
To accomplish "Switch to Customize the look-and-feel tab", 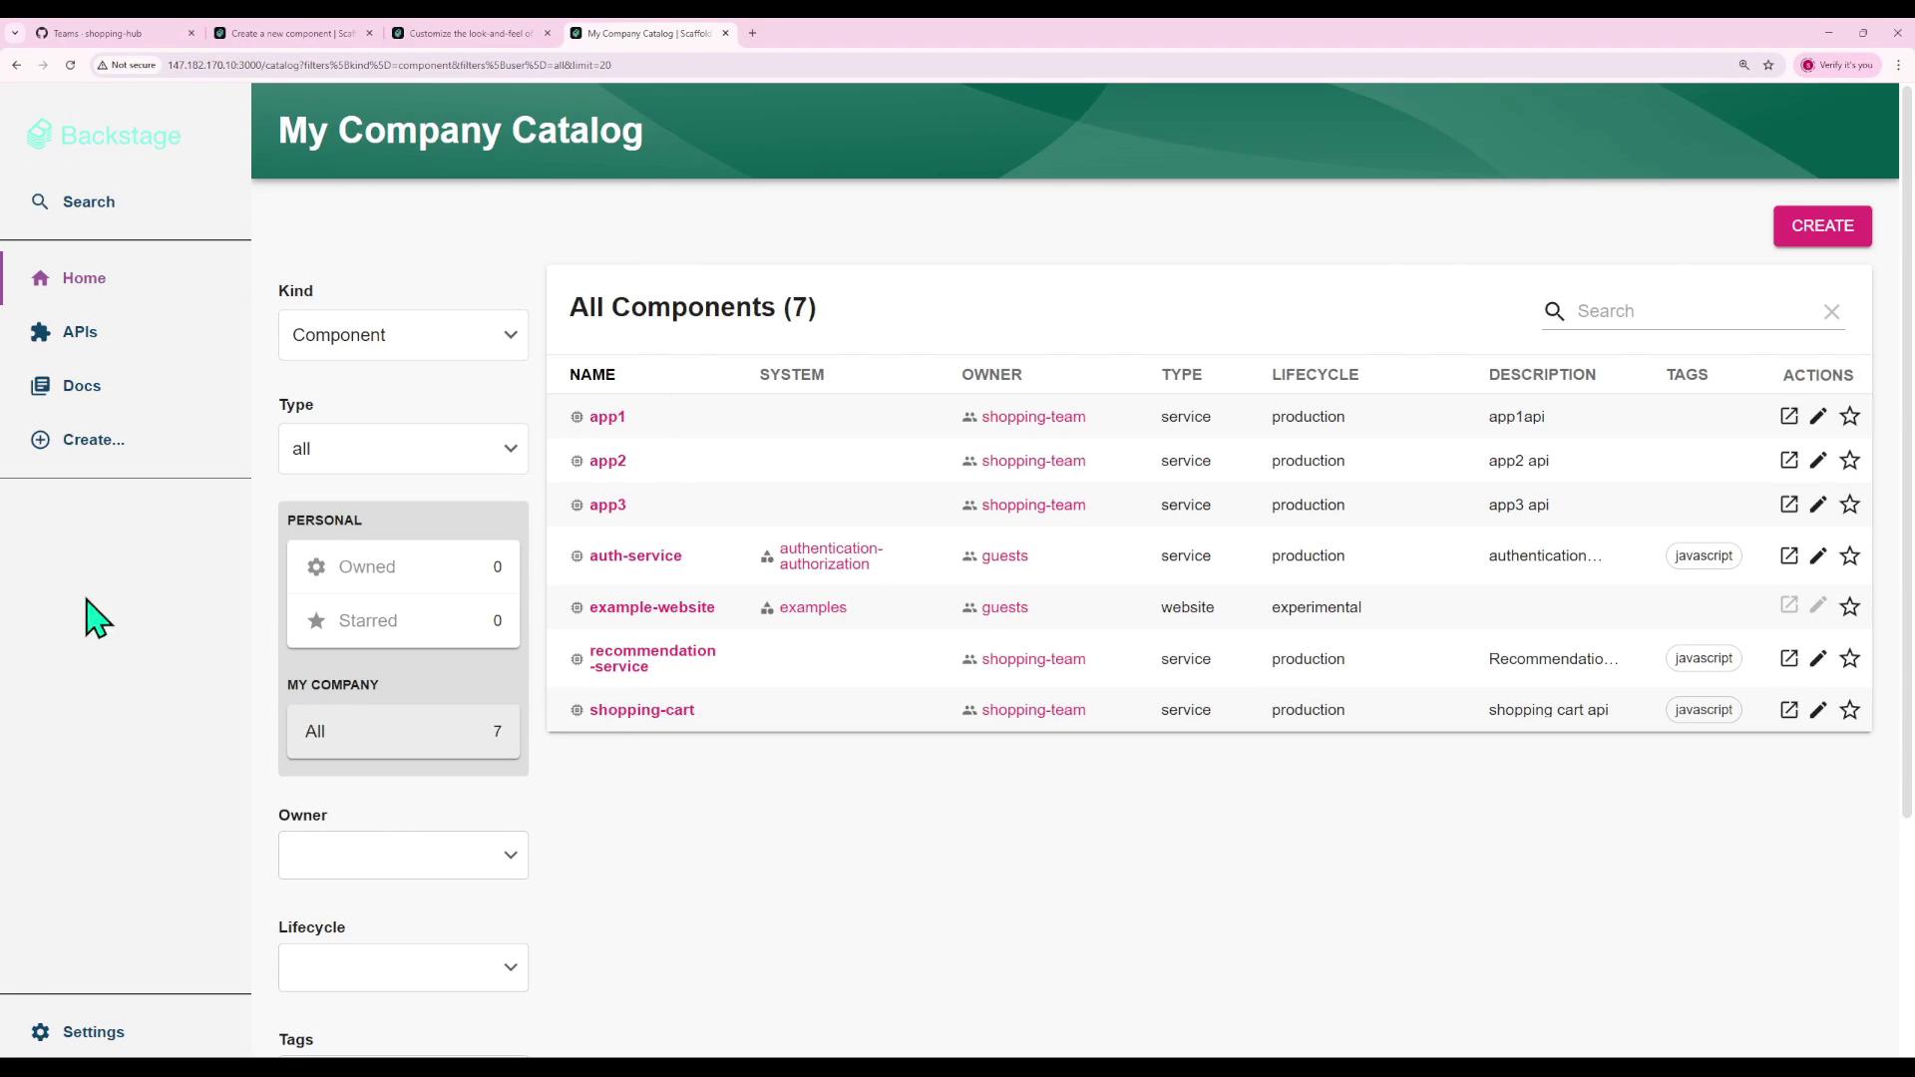I will tap(471, 33).
